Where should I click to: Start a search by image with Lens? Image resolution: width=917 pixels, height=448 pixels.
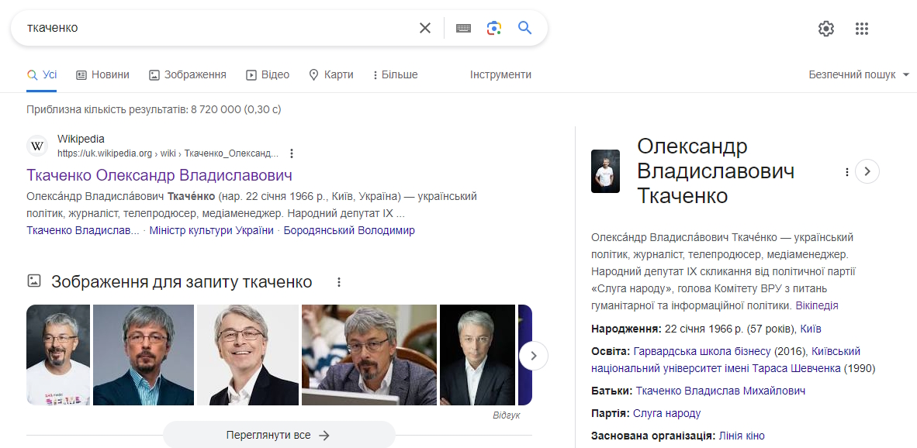[494, 28]
